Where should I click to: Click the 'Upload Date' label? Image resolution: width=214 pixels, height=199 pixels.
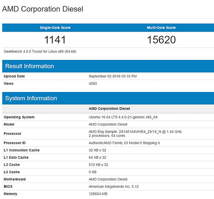[x=14, y=76]
